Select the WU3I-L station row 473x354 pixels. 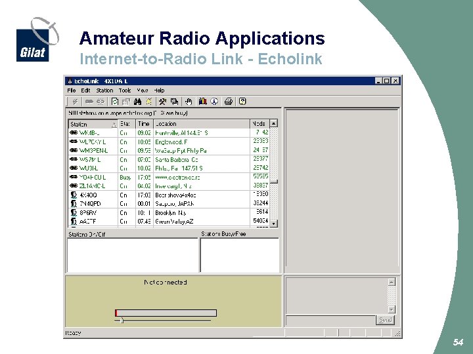click(169, 168)
